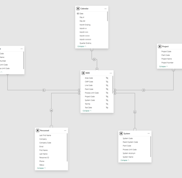
Task: Select the left table to NDE relationship arrow
Action: click(44, 90)
